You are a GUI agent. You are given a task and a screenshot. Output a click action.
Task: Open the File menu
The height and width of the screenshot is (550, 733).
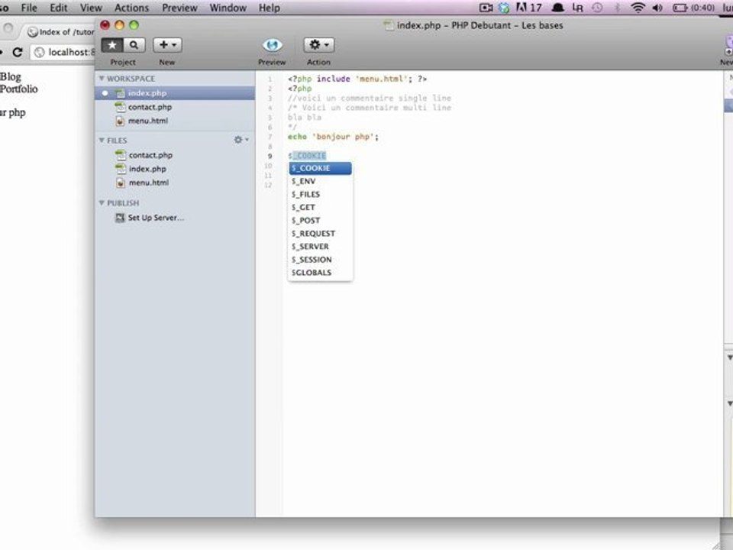pyautogui.click(x=29, y=8)
